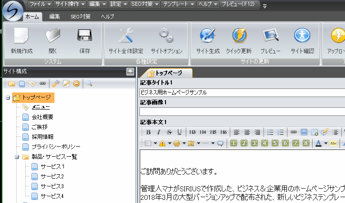This screenshot has height=203, width=345.
Task: Center align text in editor
Action: 247,132
